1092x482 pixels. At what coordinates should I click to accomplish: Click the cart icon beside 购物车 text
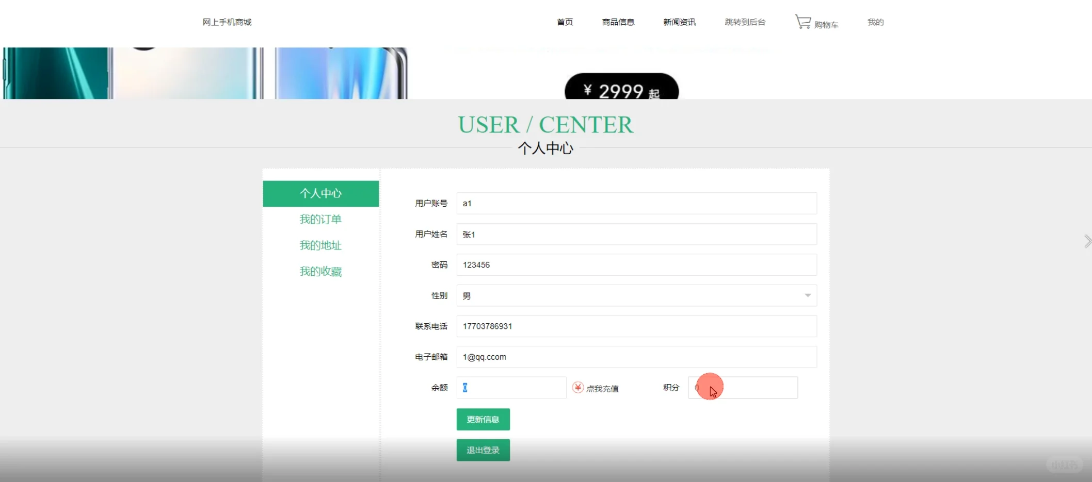point(803,22)
